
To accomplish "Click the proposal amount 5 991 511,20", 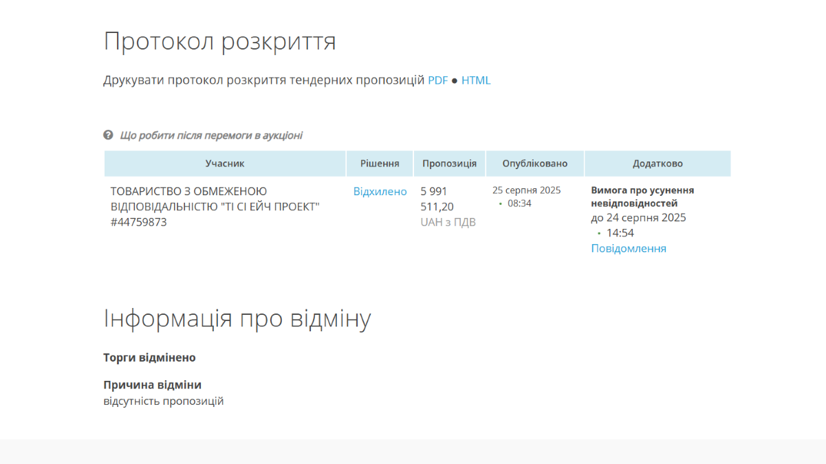I will point(437,199).
